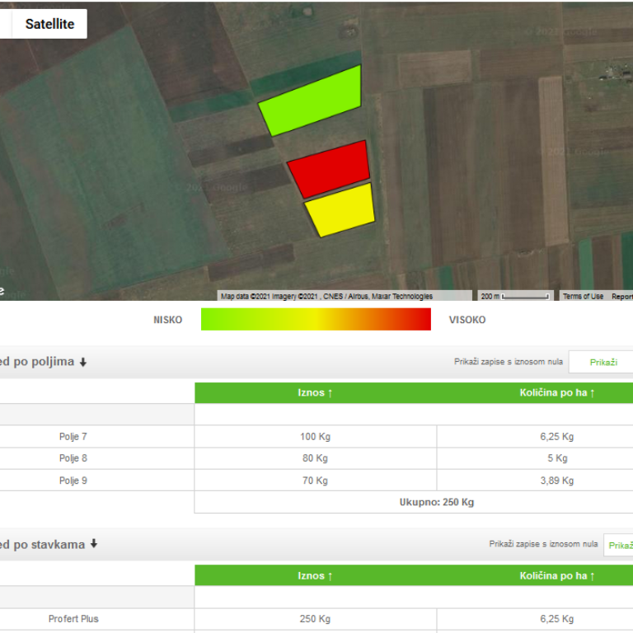Collapse the 'po stavkama' section arrow
Screen dimensions: 633x633
click(x=94, y=544)
